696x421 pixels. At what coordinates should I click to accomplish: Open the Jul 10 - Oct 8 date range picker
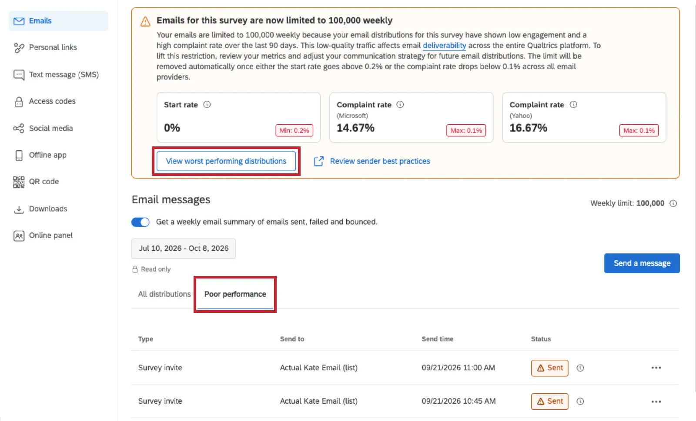[184, 249]
